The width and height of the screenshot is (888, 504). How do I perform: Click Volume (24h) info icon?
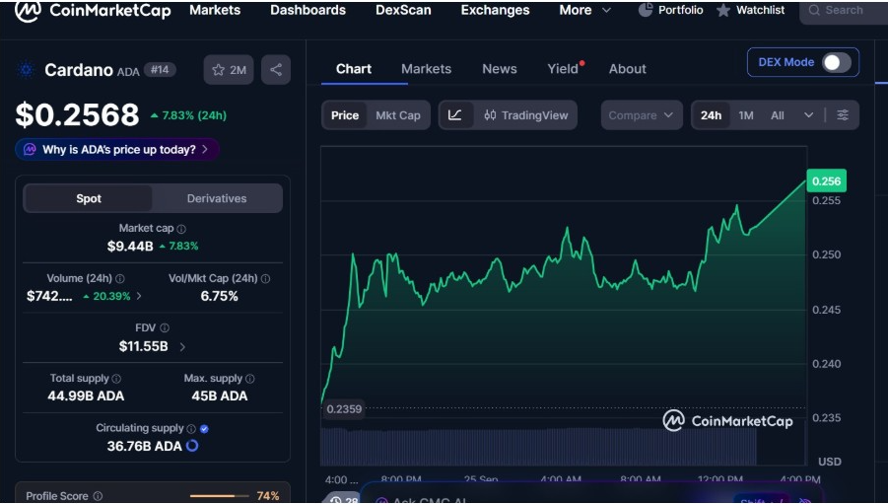point(120,279)
